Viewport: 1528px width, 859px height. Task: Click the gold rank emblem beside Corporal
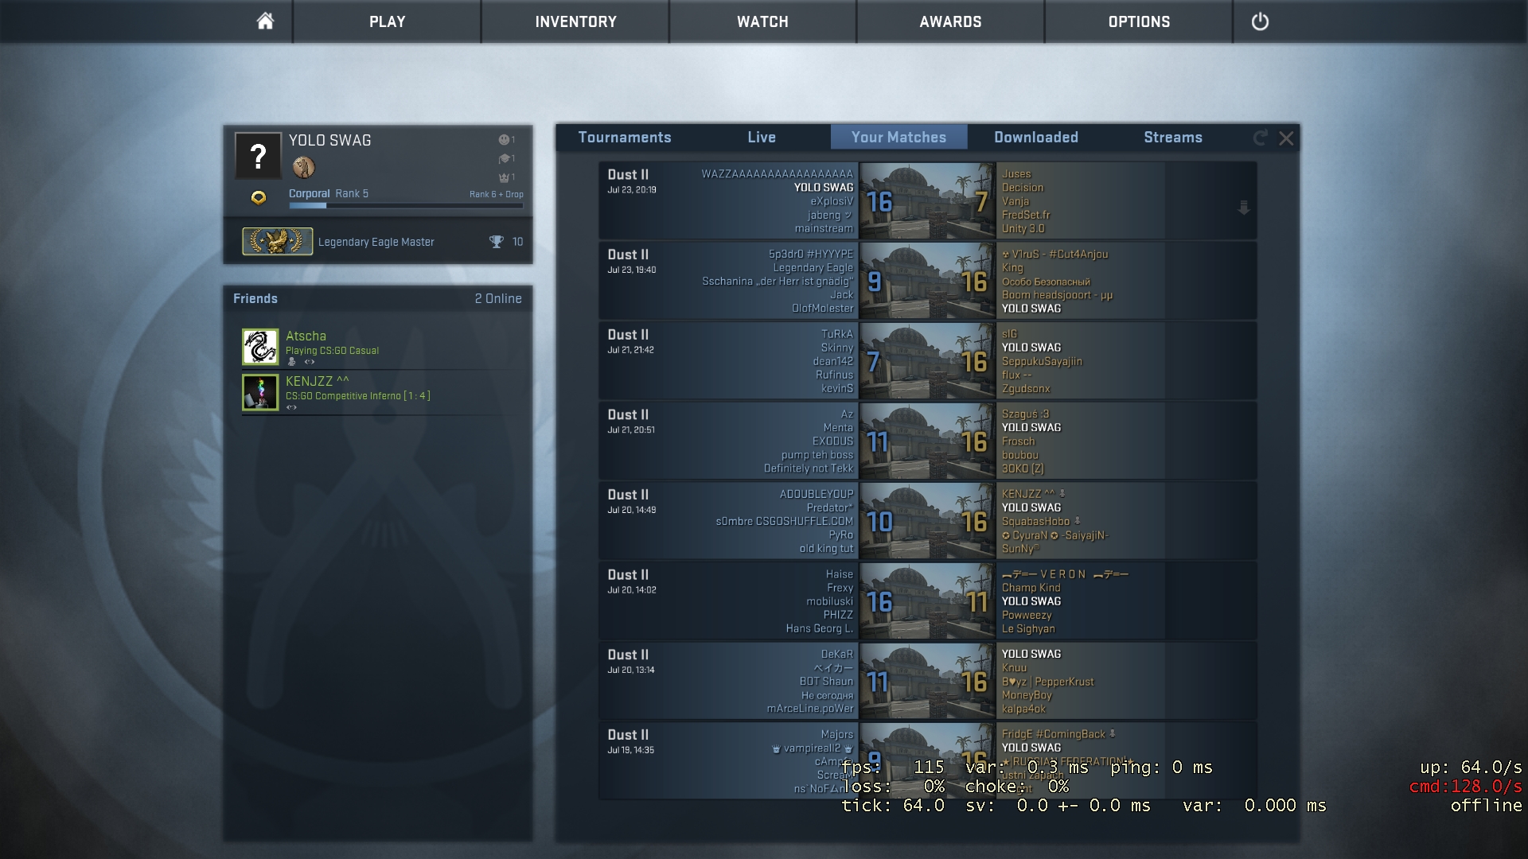pos(259,197)
